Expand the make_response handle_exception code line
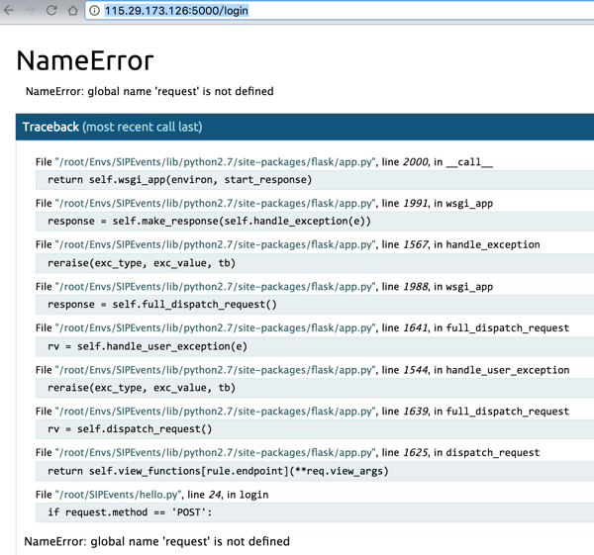Screen dimensions: 594x555 pos(210,222)
